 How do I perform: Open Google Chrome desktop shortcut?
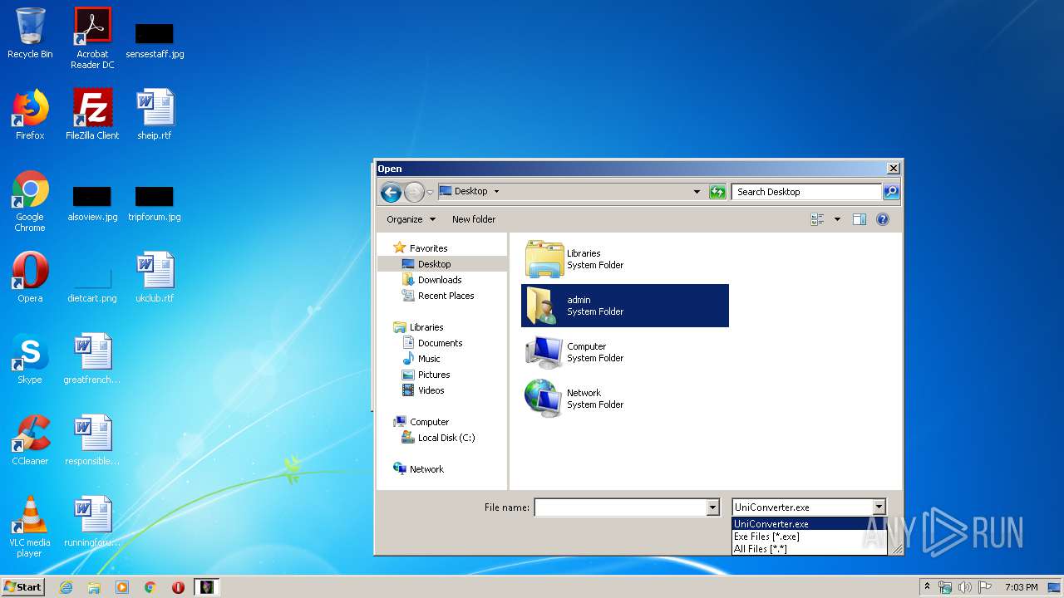coord(30,201)
